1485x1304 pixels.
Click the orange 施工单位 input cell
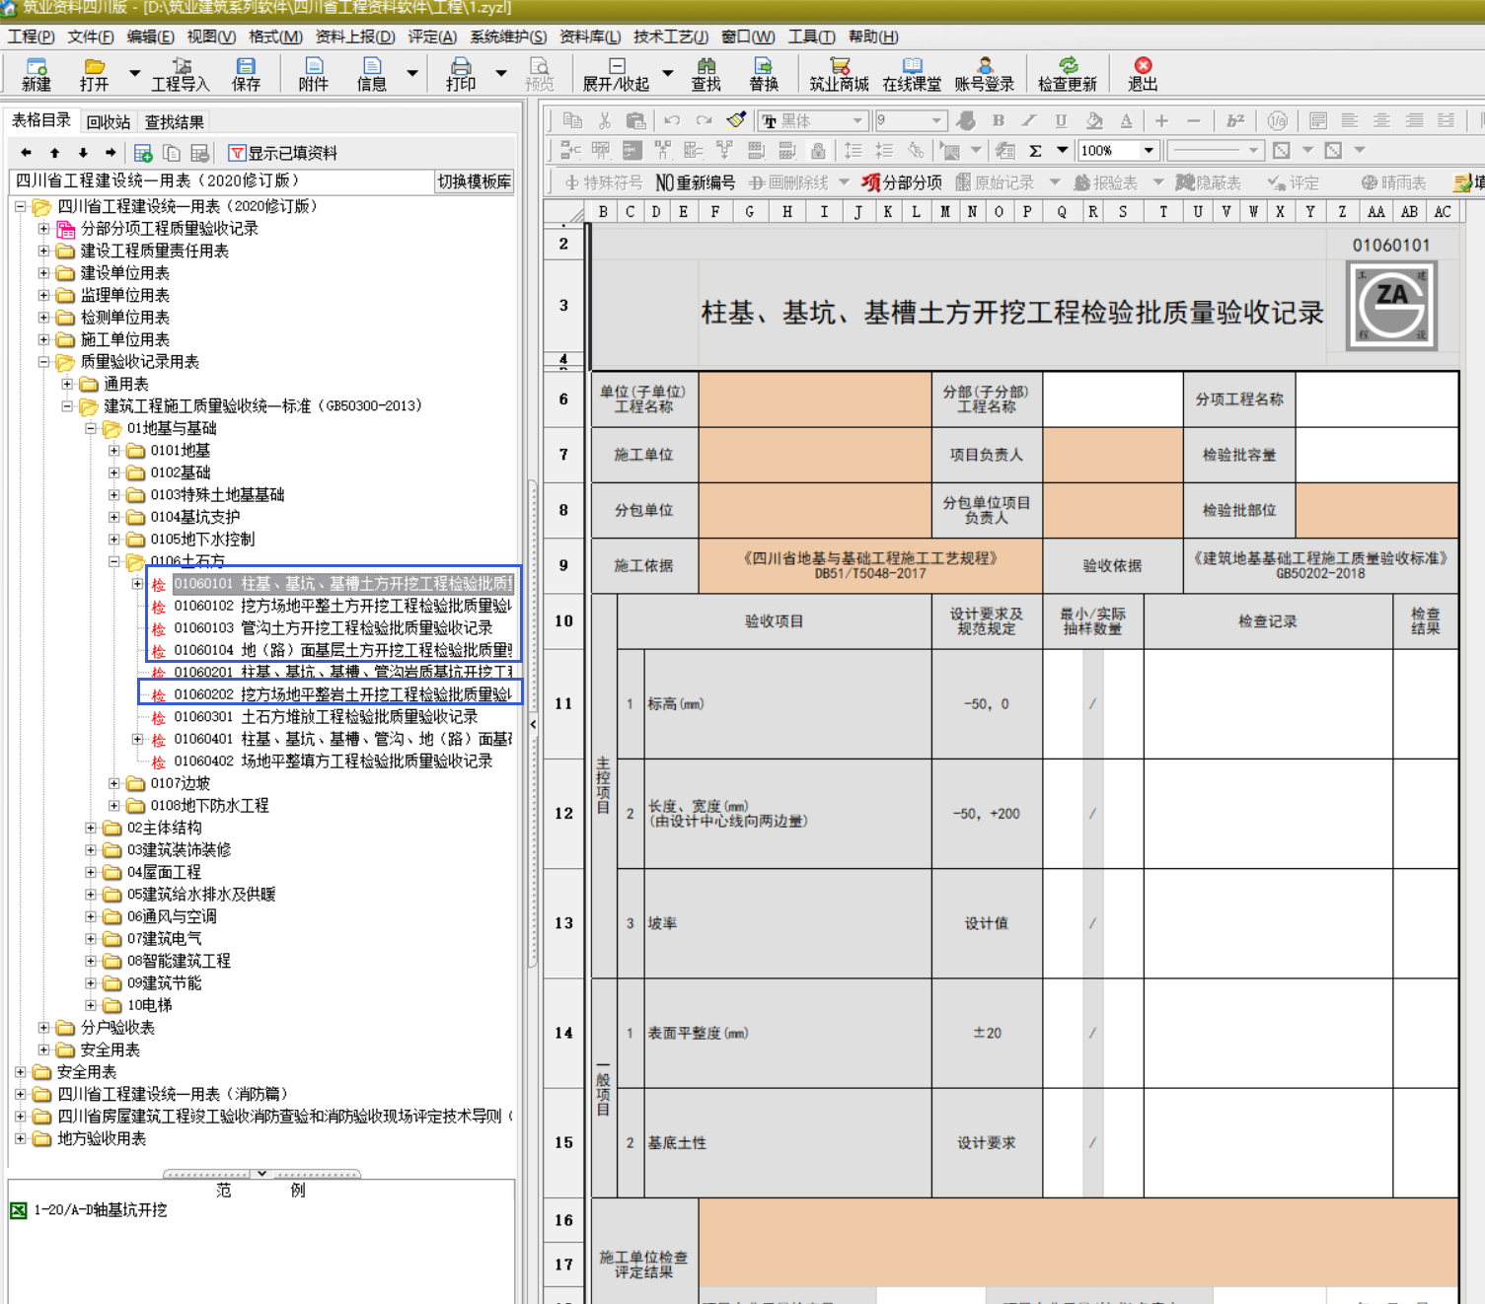[815, 455]
